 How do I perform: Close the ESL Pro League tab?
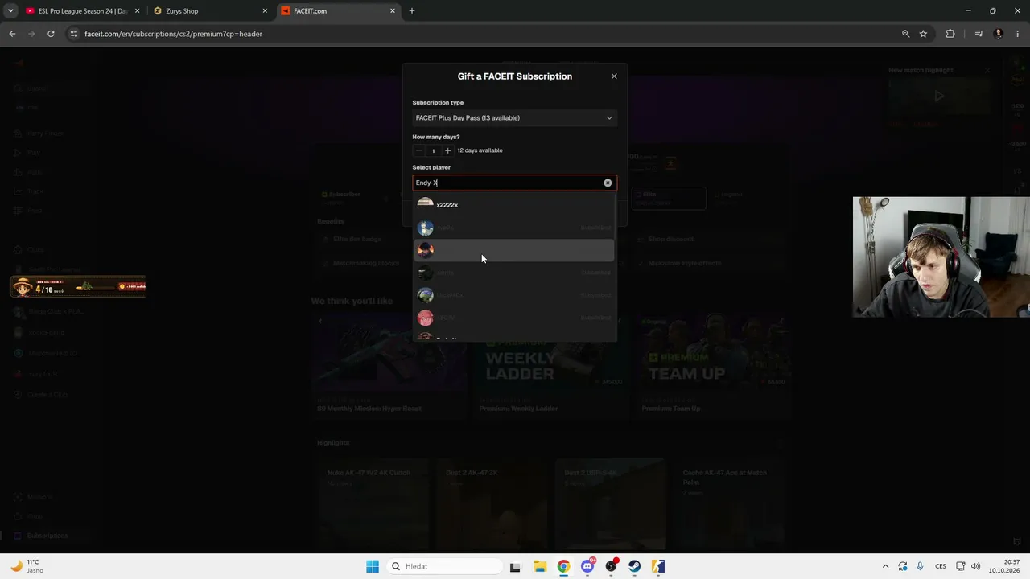pyautogui.click(x=137, y=11)
